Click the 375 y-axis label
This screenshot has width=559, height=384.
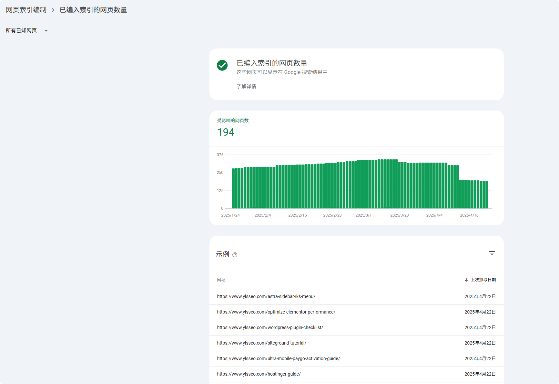pyautogui.click(x=220, y=155)
